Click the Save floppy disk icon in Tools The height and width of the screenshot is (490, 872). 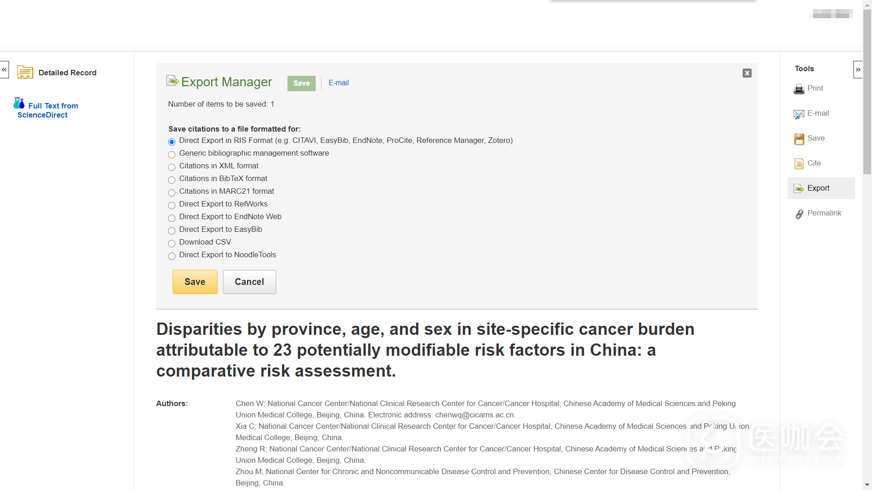pyautogui.click(x=798, y=139)
